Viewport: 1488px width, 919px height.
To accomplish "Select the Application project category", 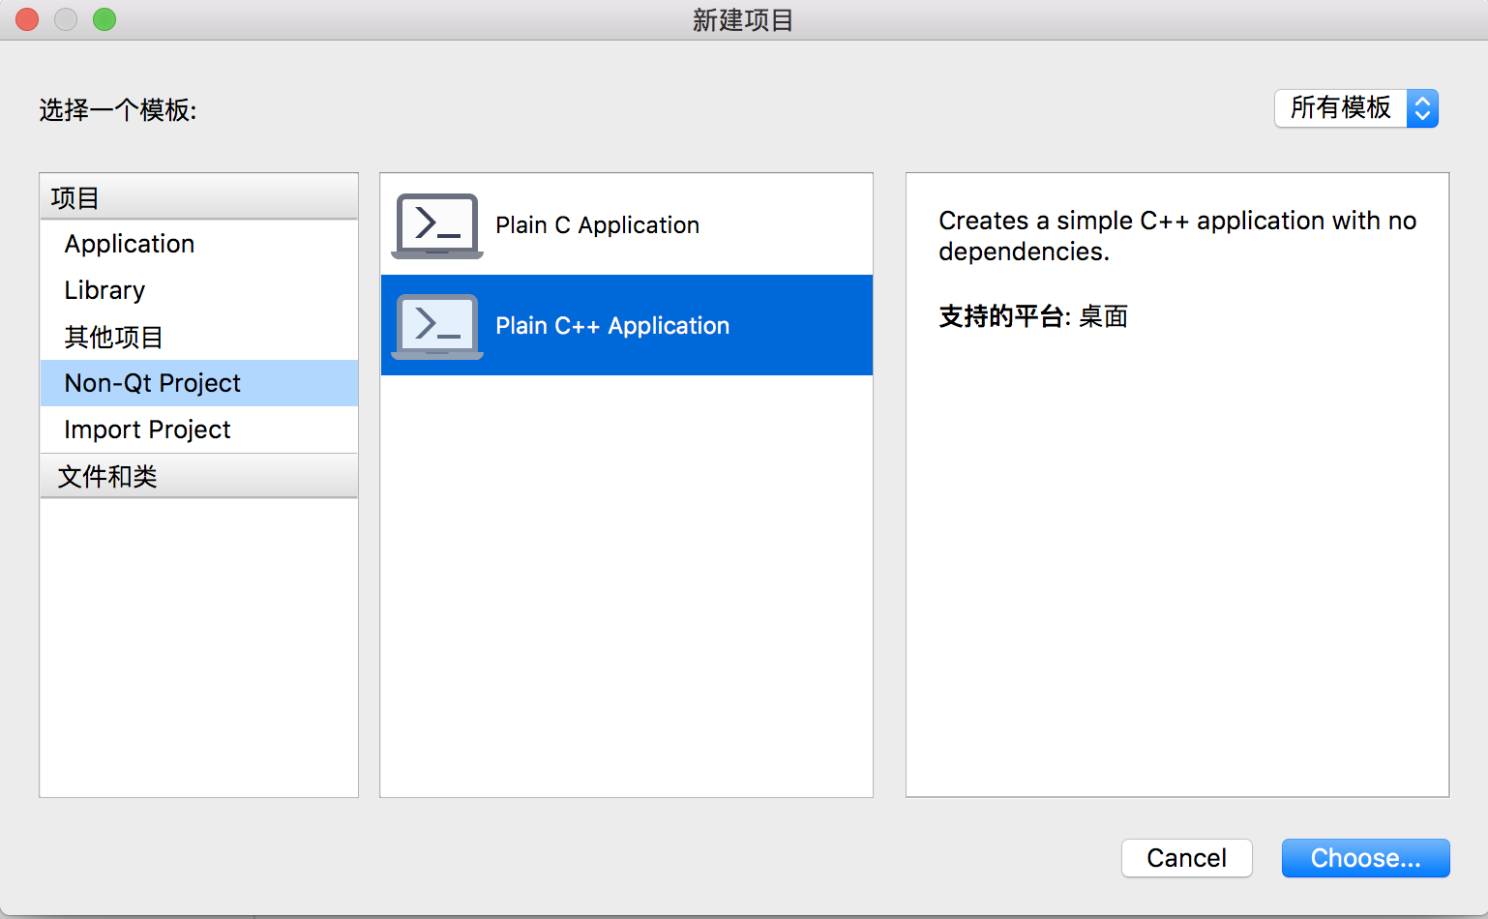I will (x=129, y=244).
